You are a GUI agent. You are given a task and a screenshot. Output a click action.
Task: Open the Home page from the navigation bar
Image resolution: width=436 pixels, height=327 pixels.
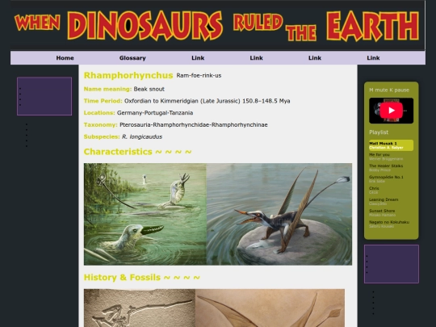point(65,58)
